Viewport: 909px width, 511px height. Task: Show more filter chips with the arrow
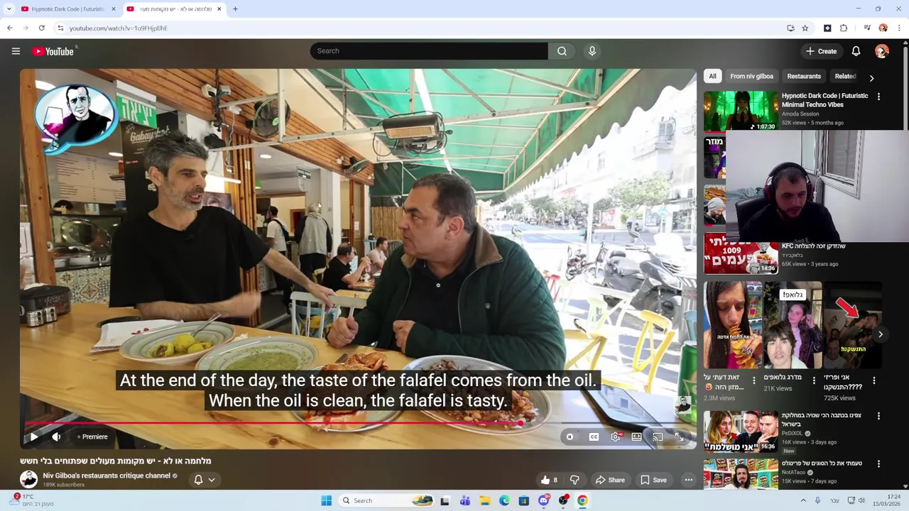click(871, 78)
